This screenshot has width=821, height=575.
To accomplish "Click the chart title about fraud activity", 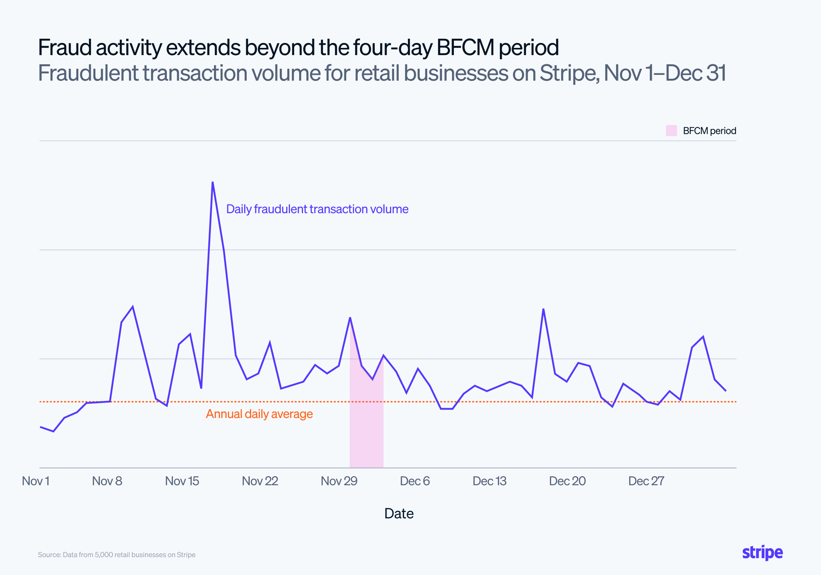I will pyautogui.click(x=298, y=48).
